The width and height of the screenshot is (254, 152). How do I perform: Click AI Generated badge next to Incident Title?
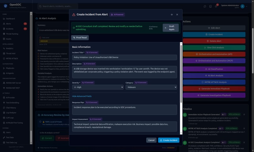(92, 53)
